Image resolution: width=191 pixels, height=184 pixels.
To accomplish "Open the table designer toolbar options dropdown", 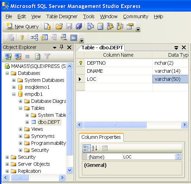I will 82,40.
